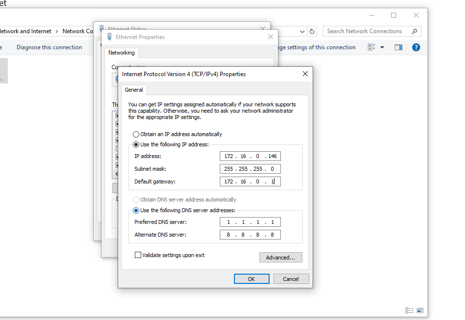
Task: Minimize the Network Connections window
Action: (372, 15)
